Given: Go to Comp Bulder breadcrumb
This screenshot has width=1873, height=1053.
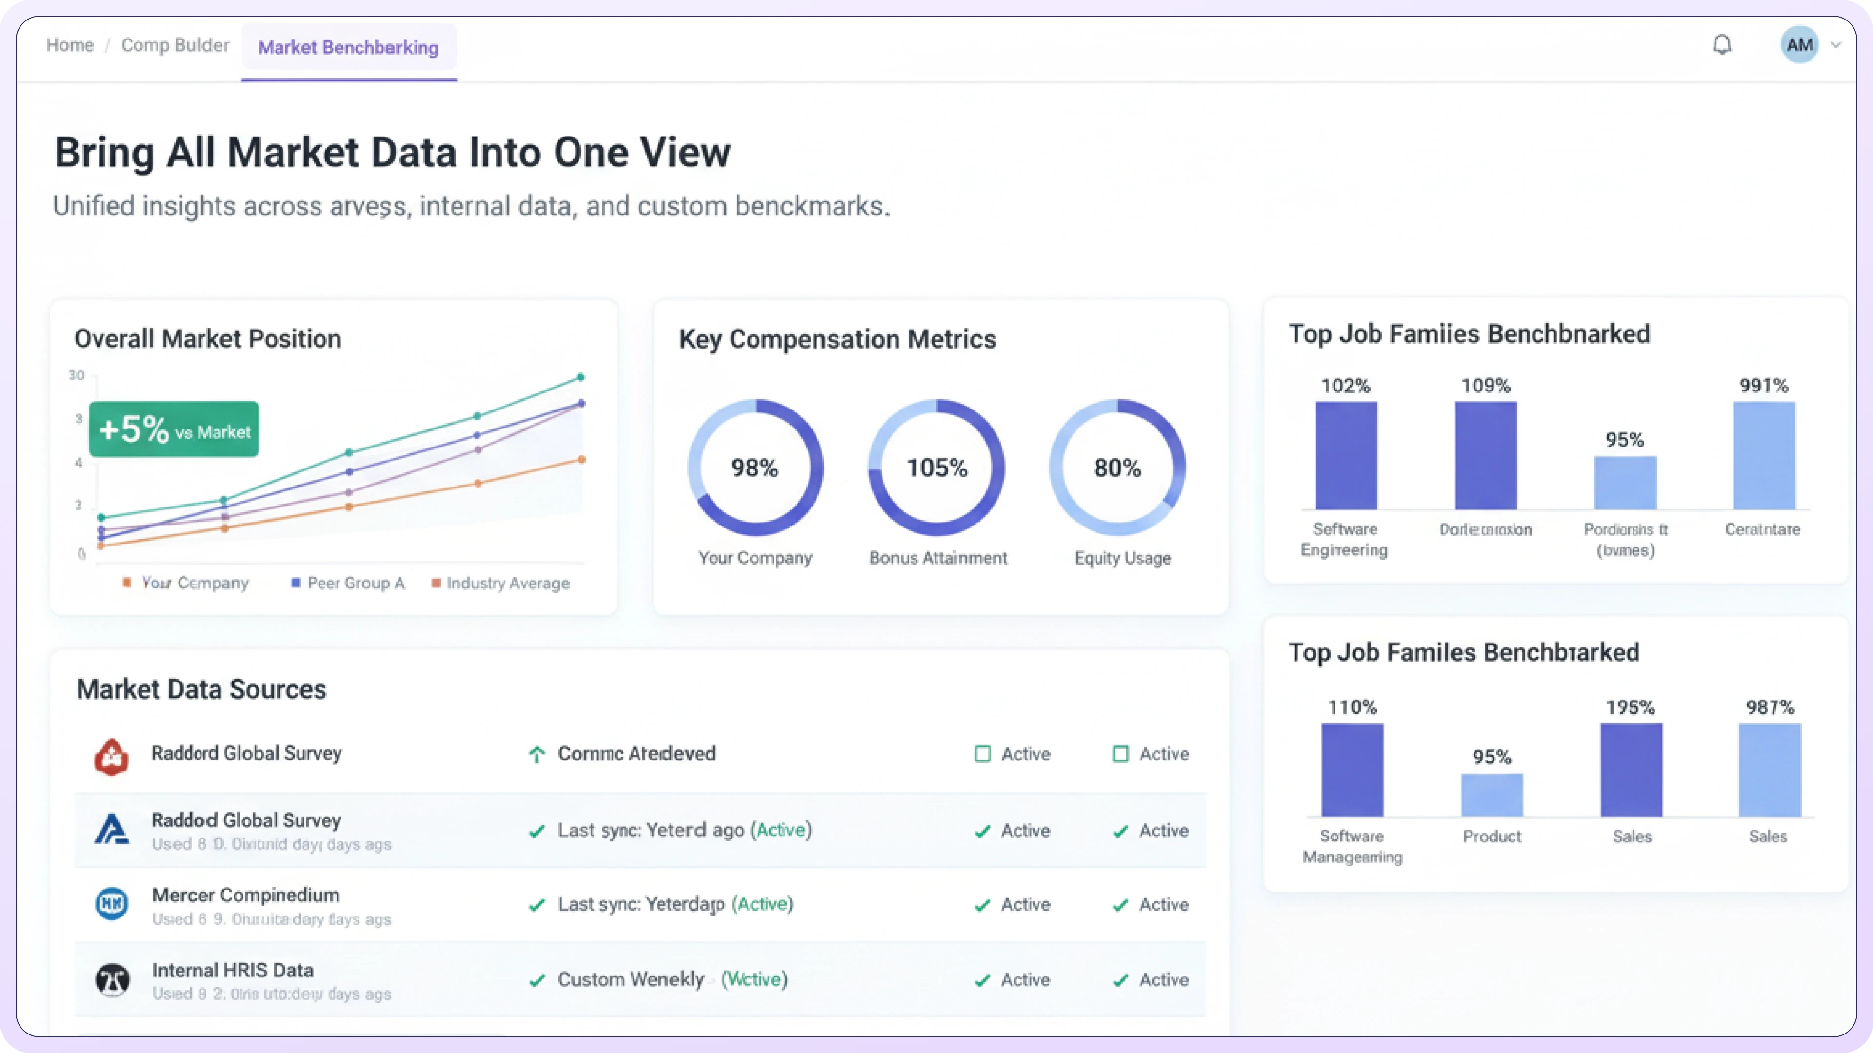Looking at the screenshot, I should coord(175,45).
